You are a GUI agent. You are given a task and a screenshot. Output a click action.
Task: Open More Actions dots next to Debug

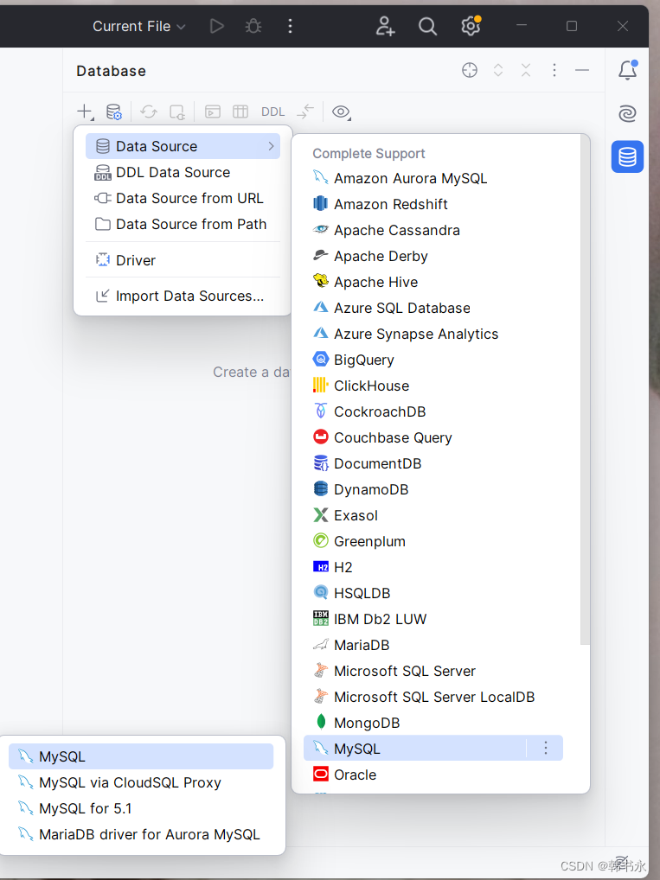click(x=290, y=26)
